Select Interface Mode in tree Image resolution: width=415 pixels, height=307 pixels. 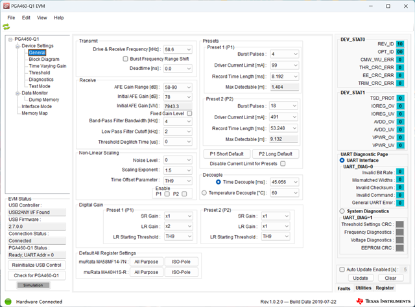coord(36,107)
